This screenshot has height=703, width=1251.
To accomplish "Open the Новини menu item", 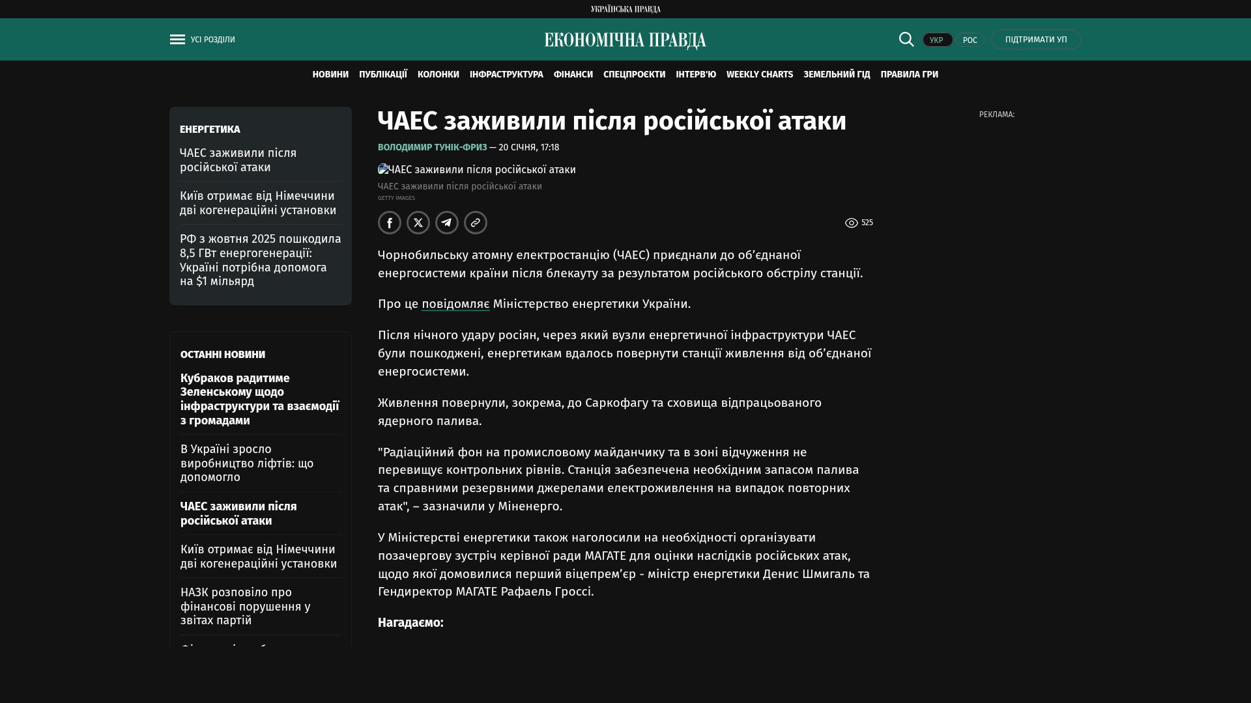I will coord(330,75).
